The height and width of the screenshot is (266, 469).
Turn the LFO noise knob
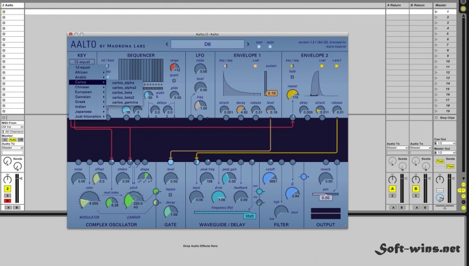click(200, 69)
